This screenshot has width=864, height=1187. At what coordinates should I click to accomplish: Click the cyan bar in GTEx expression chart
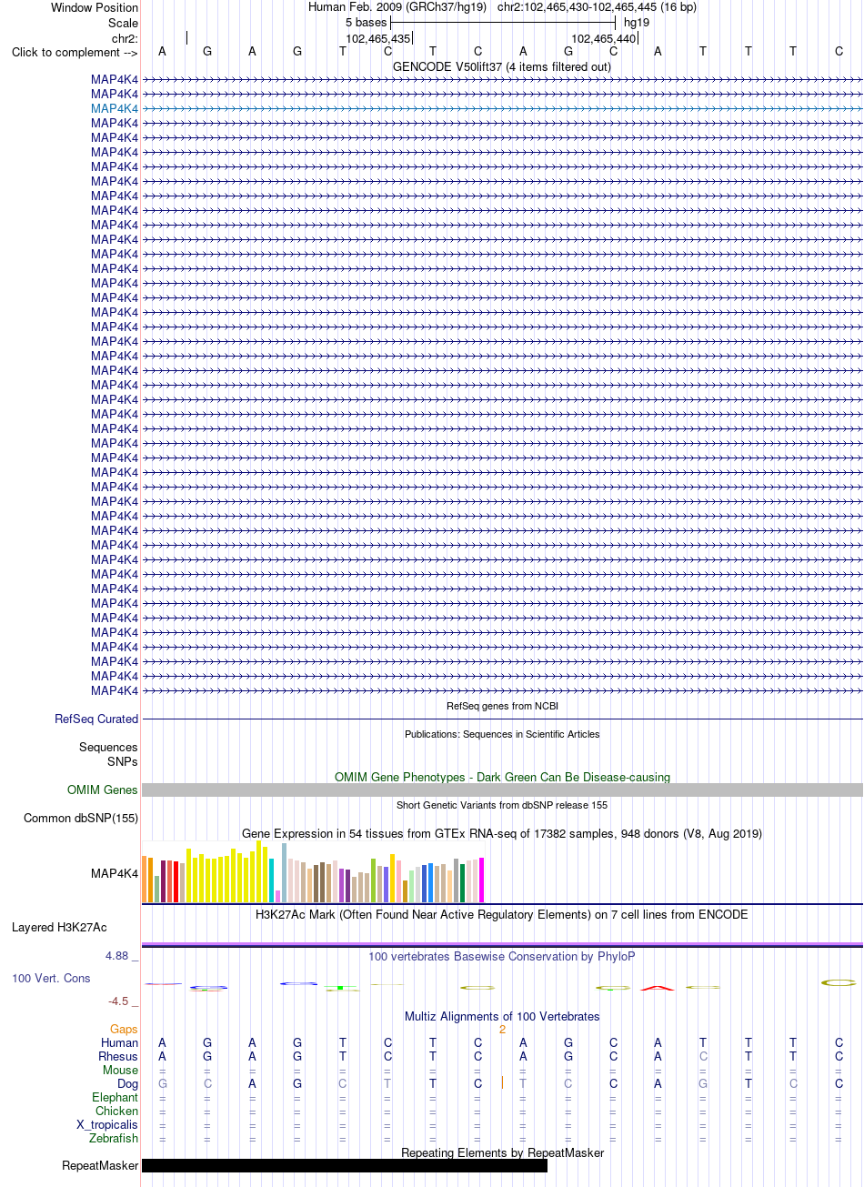pos(272,880)
